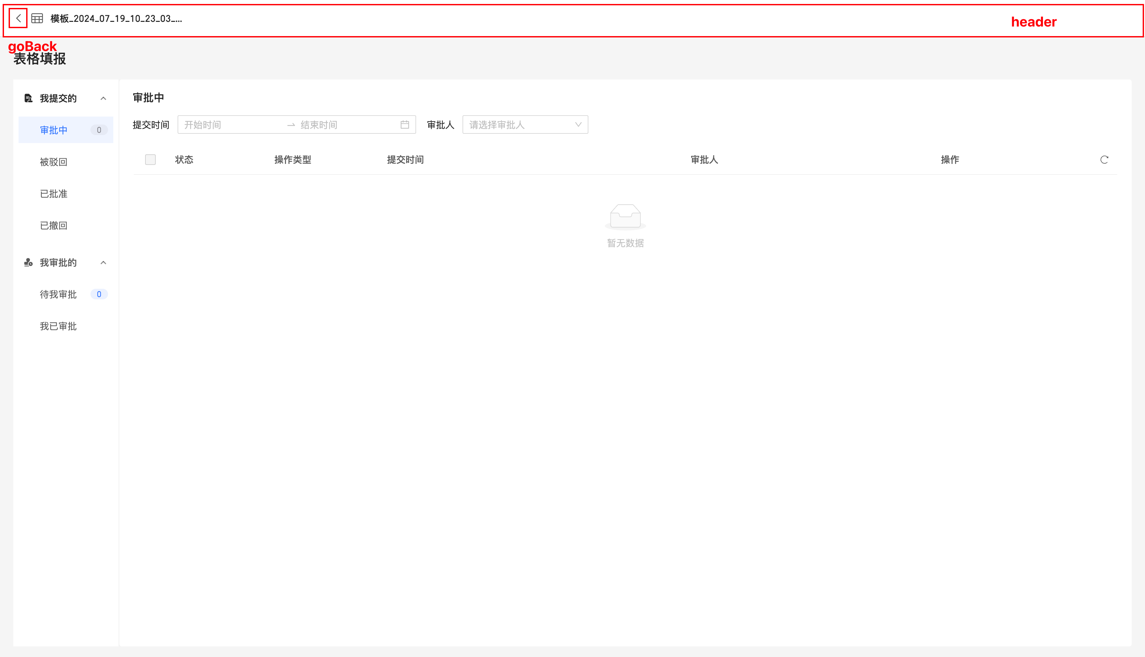Click the 暂无数据 empty-state text

pyautogui.click(x=625, y=243)
